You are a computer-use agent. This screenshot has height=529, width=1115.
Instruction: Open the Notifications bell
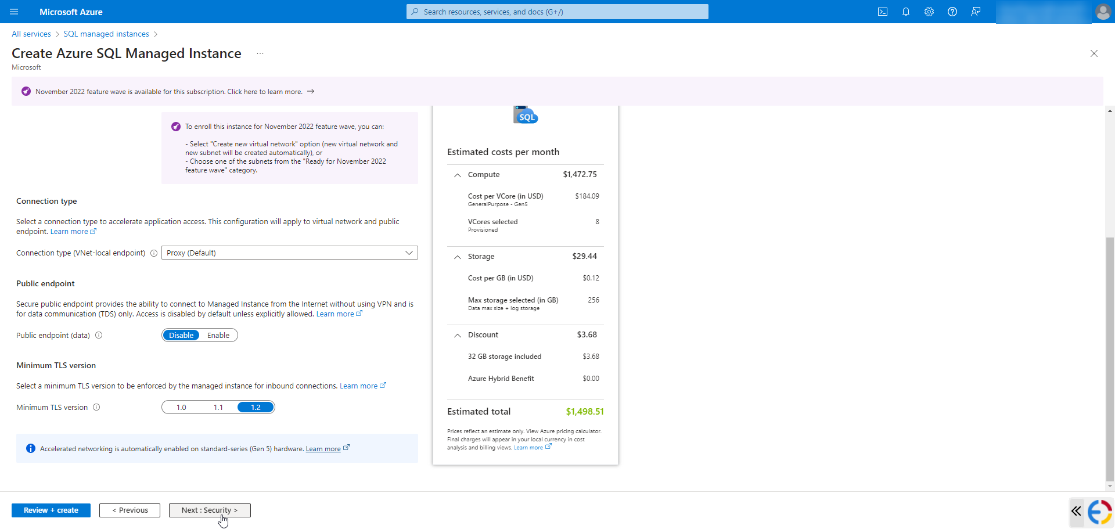(906, 12)
